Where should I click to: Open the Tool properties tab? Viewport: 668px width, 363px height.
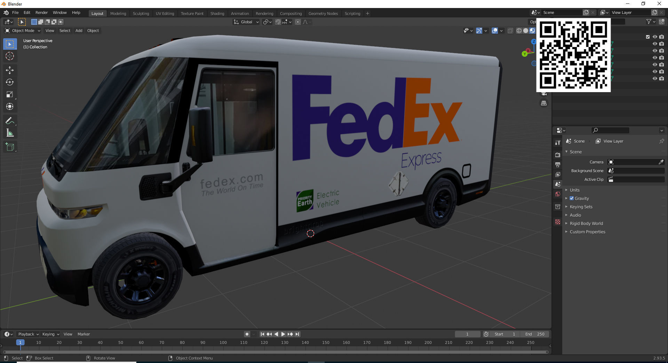pos(558,143)
